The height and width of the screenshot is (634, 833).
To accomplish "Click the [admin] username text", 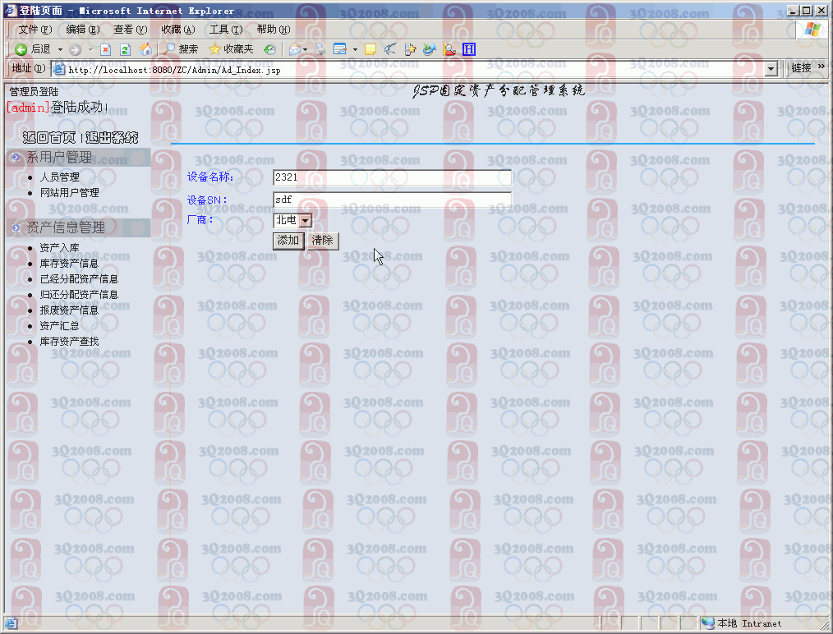I will click(28, 108).
